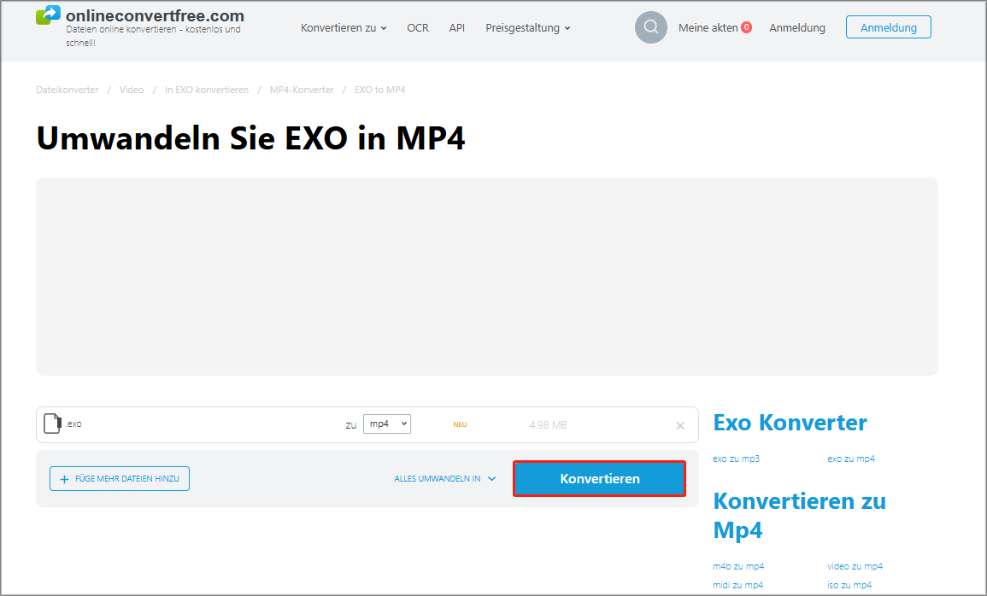Viewport: 987px width, 596px height.
Task: Click the .exo file icon
Action: point(52,424)
